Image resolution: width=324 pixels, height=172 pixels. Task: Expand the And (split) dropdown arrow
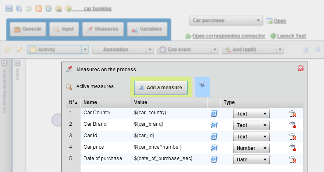pyautogui.click(x=280, y=50)
